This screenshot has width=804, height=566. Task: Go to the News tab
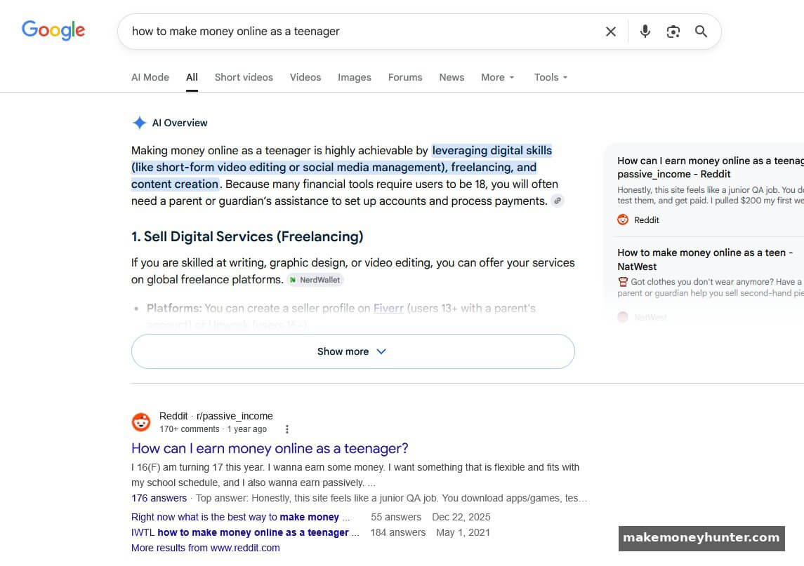tap(452, 77)
